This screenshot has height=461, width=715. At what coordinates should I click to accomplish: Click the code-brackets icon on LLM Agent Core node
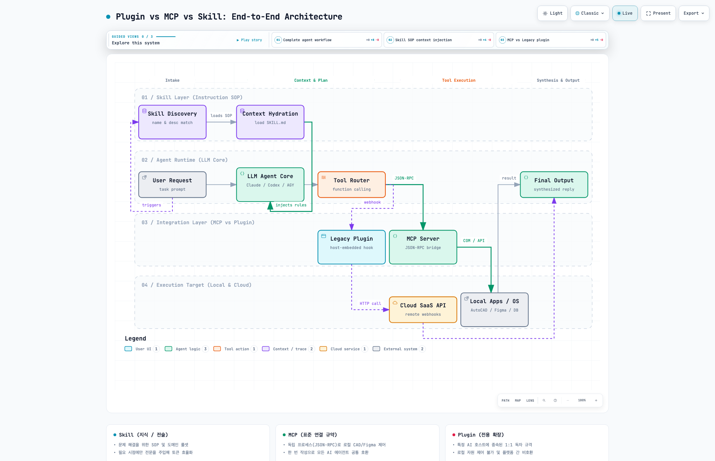click(242, 173)
